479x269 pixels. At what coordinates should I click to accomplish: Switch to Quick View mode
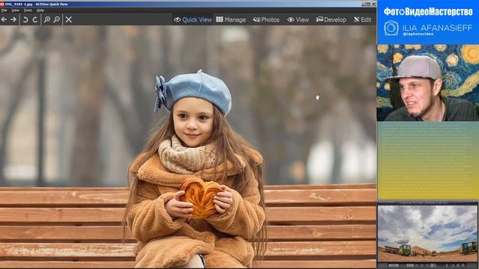(x=193, y=19)
